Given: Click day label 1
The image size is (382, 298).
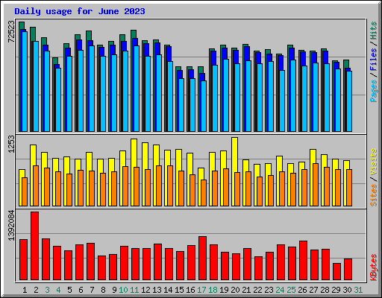Looking at the screenshot, I should coord(25,290).
